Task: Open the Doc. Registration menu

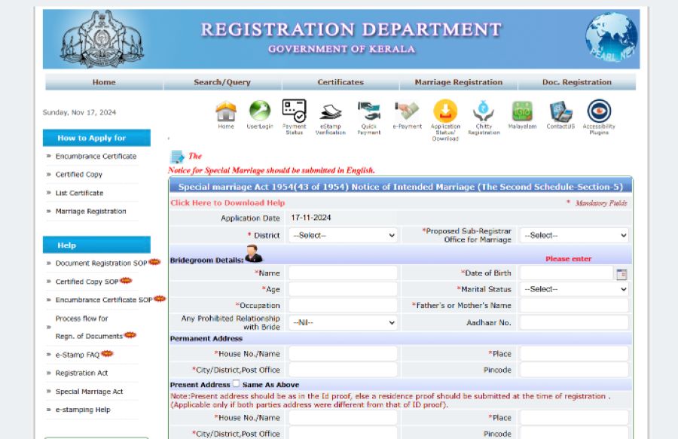Action: pyautogui.click(x=577, y=82)
